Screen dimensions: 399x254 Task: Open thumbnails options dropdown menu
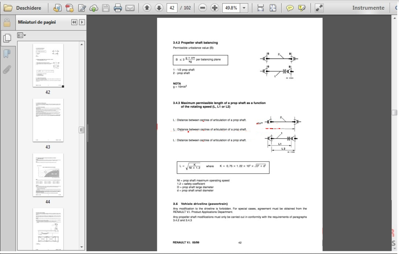click(21, 35)
